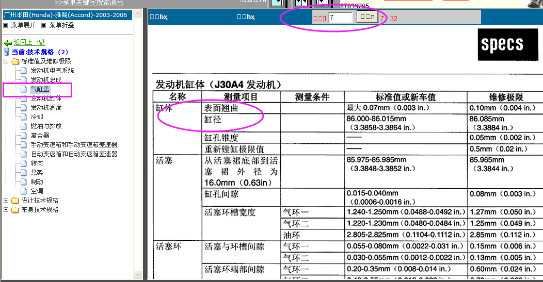
Task: Open the page icon for 自动变速箱和自动变速箱差速器
Action: (24, 154)
